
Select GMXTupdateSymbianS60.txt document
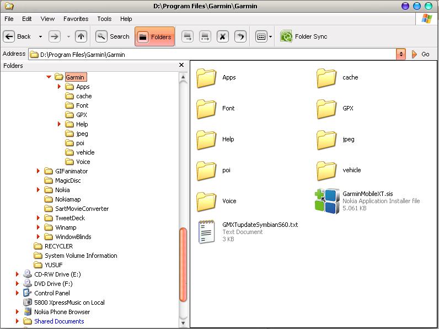(x=248, y=232)
